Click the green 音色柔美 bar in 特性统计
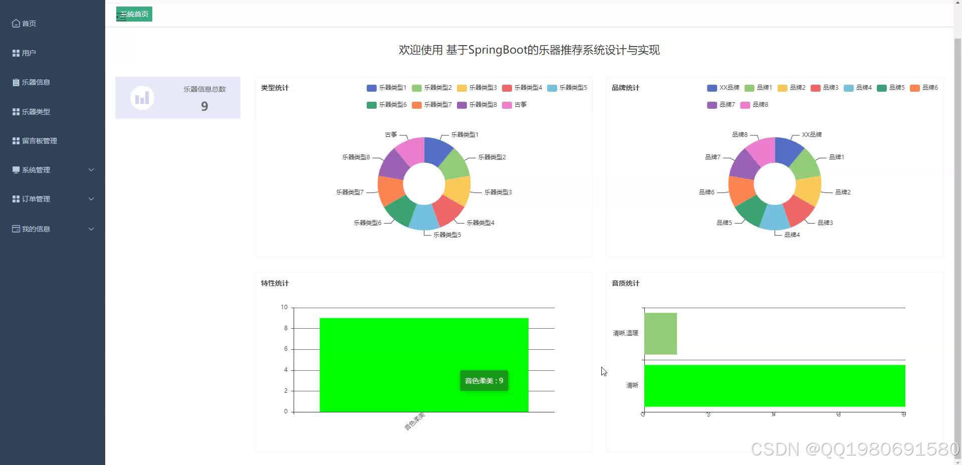This screenshot has height=465, width=962. tap(424, 364)
